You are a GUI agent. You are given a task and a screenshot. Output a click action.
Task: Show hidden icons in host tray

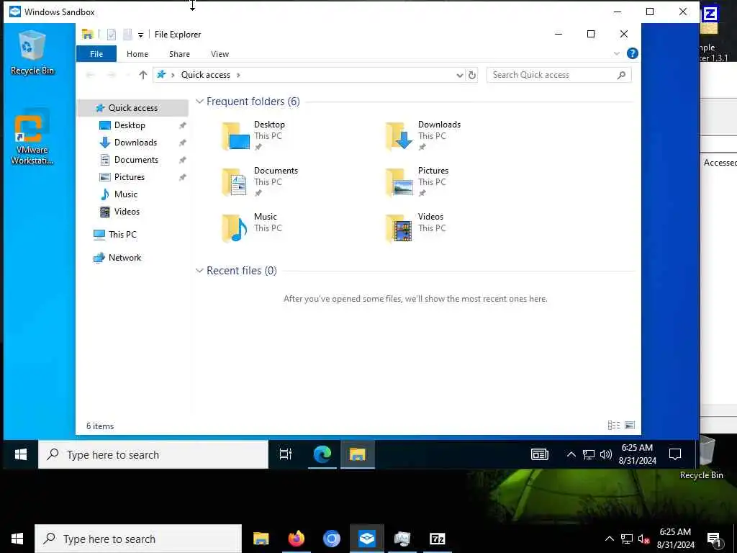point(609,539)
